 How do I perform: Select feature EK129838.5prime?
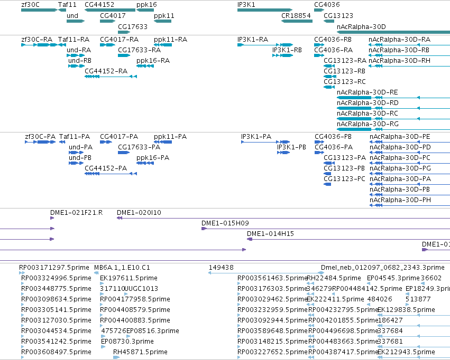tap(414, 315)
